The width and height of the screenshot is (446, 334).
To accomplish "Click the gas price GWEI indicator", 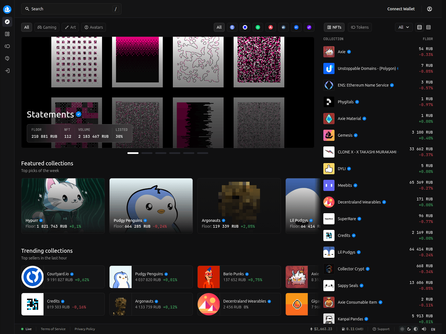I will (353, 329).
